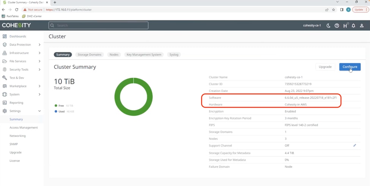The height and width of the screenshot is (186, 370).
Task: Click the Helios H icon in header
Action: pos(345,26)
